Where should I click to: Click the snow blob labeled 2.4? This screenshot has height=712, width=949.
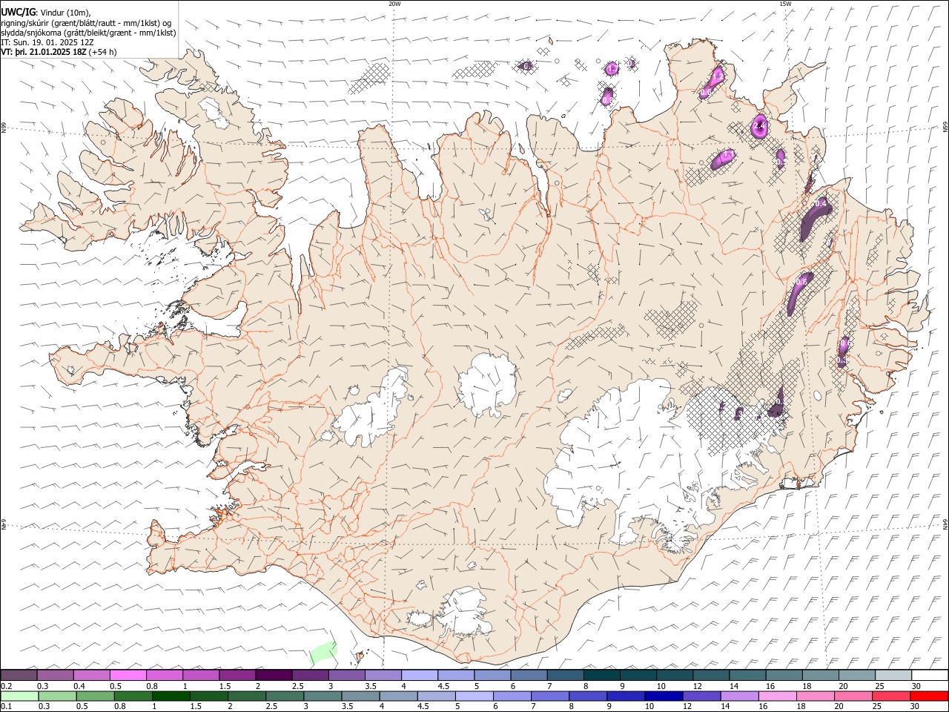(x=760, y=126)
